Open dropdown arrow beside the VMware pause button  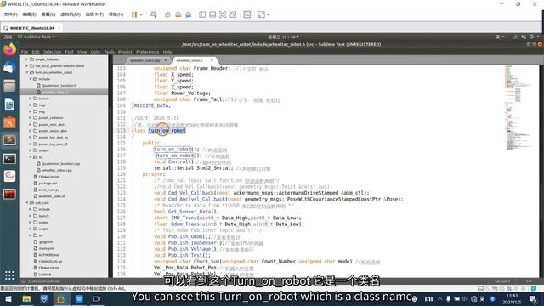click(141, 14)
